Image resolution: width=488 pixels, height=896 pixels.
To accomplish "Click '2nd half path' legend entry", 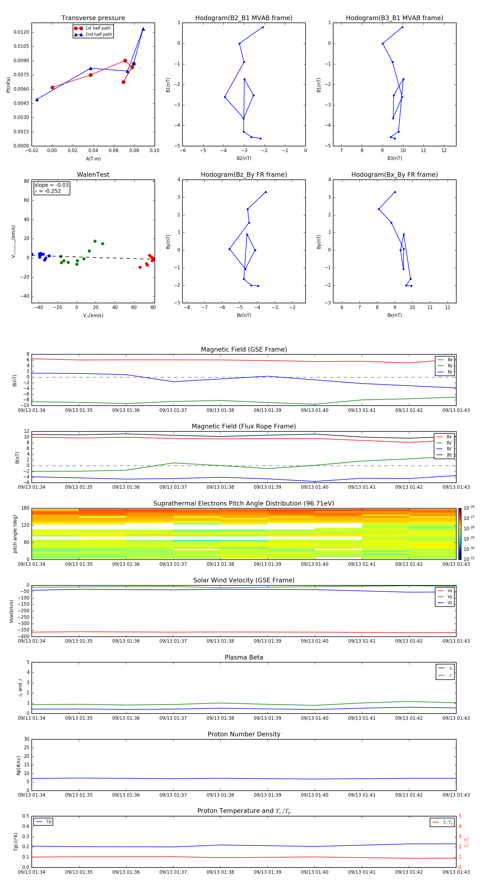I will 93,34.
